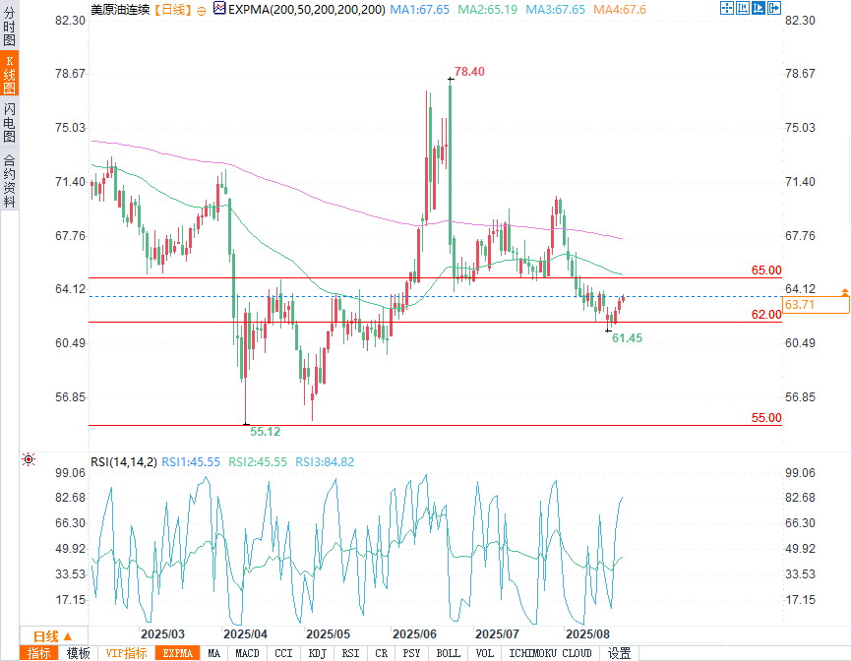This screenshot has width=851, height=661.
Task: Open the VIP指标 tab
Action: tap(126, 653)
